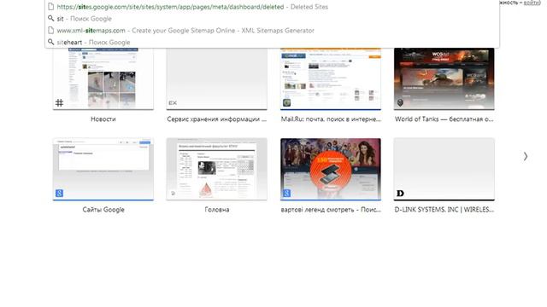547x307 pixels.
Task: Open the Сайты Google thumbnail tile
Action: pos(103,169)
